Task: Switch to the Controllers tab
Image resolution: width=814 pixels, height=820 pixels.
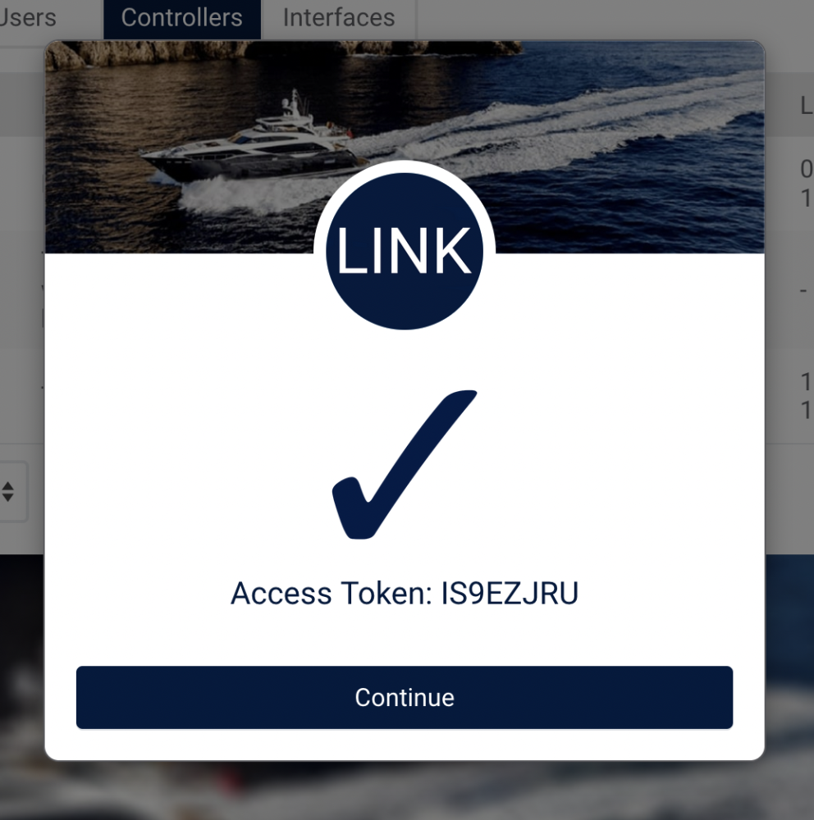Action: (181, 18)
